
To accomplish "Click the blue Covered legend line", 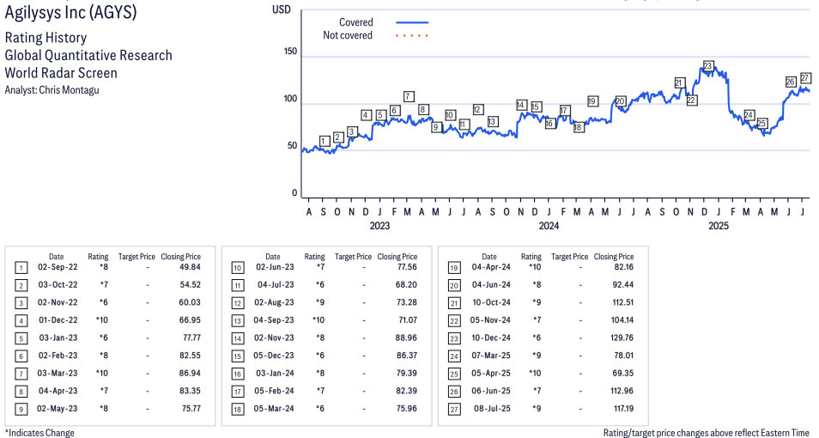I will pyautogui.click(x=412, y=22).
